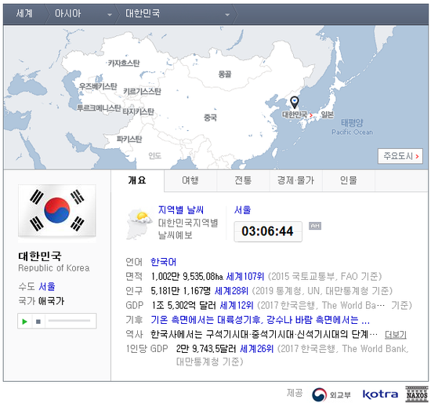The height and width of the screenshot is (407, 431).
Task: Click the anthem audio progress bar
Action: [69, 321]
